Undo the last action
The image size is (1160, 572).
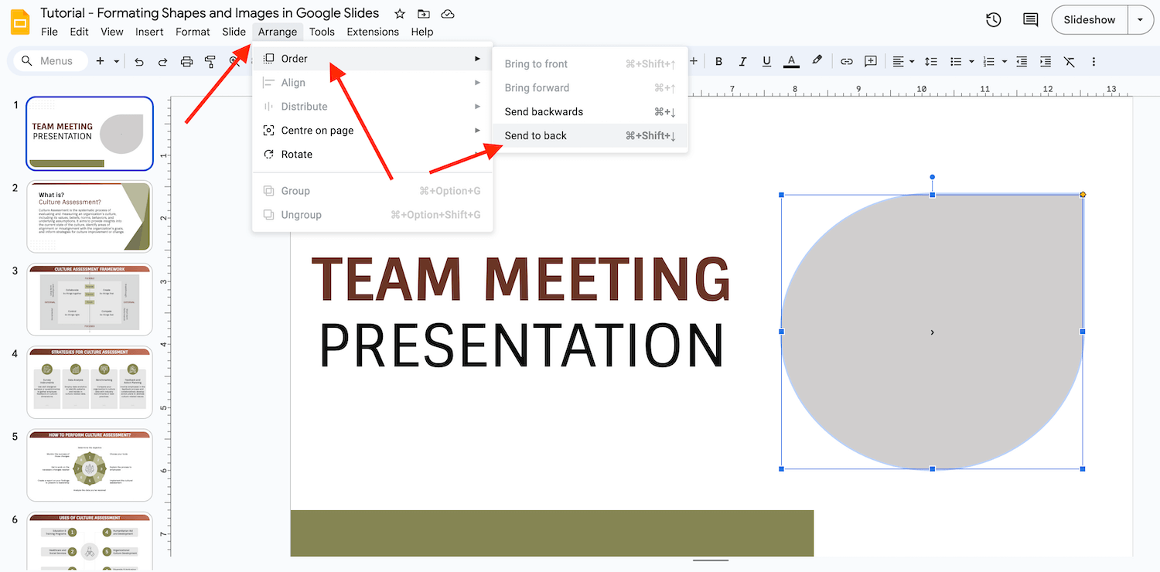pos(139,61)
